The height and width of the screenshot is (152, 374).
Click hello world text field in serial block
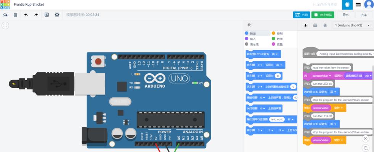click(277, 119)
